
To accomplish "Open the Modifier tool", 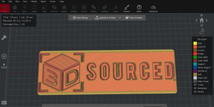I will pos(74,9).
